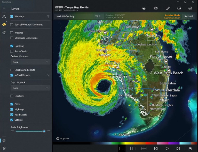Viewport: 198px width, 152px height.
Task: Enable Mesoscale Discussions checkbox
Action: click(12, 38)
